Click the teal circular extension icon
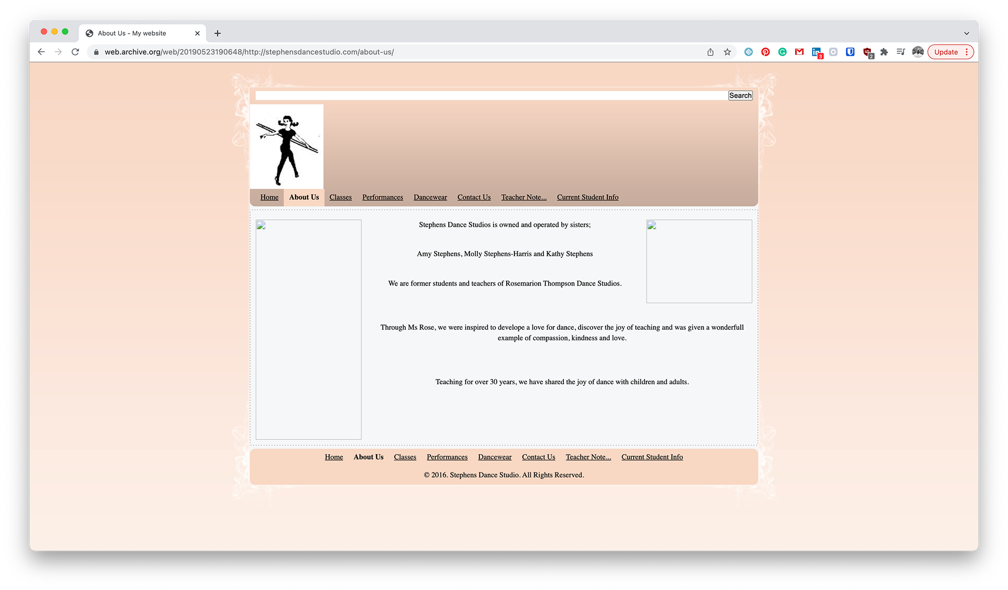The image size is (1008, 590). click(749, 52)
